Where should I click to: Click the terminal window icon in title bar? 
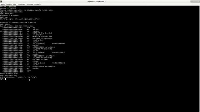[x=1, y=2]
